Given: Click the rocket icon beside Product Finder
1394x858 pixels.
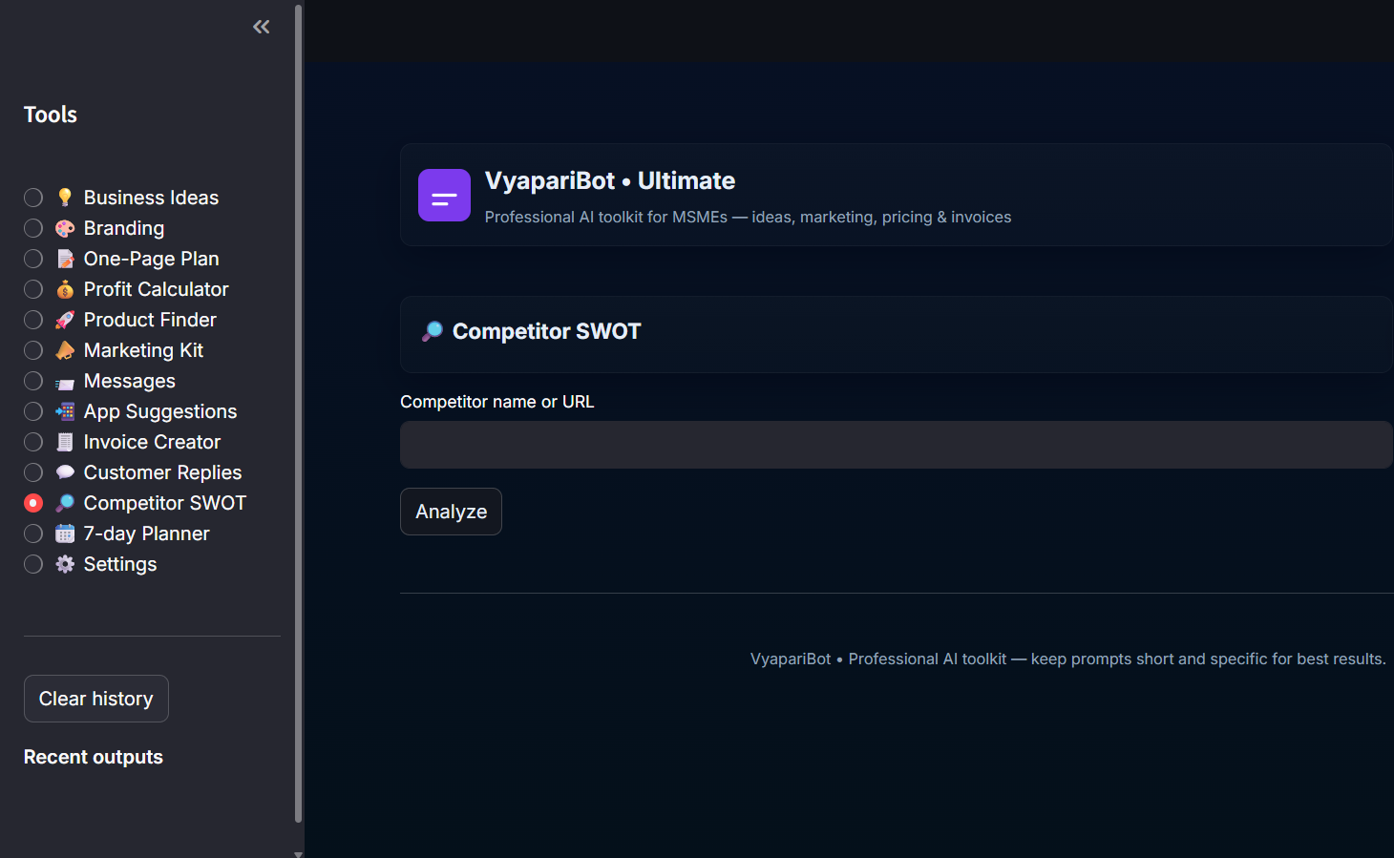Looking at the screenshot, I should 65,320.
